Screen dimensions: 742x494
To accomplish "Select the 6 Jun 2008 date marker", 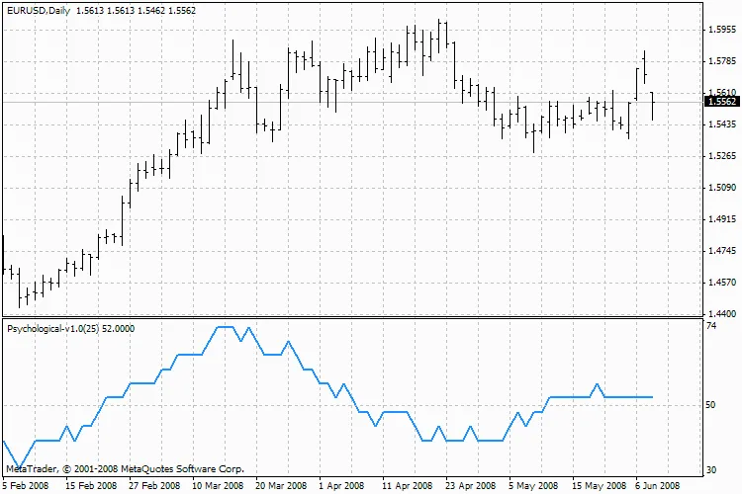I will click(657, 486).
